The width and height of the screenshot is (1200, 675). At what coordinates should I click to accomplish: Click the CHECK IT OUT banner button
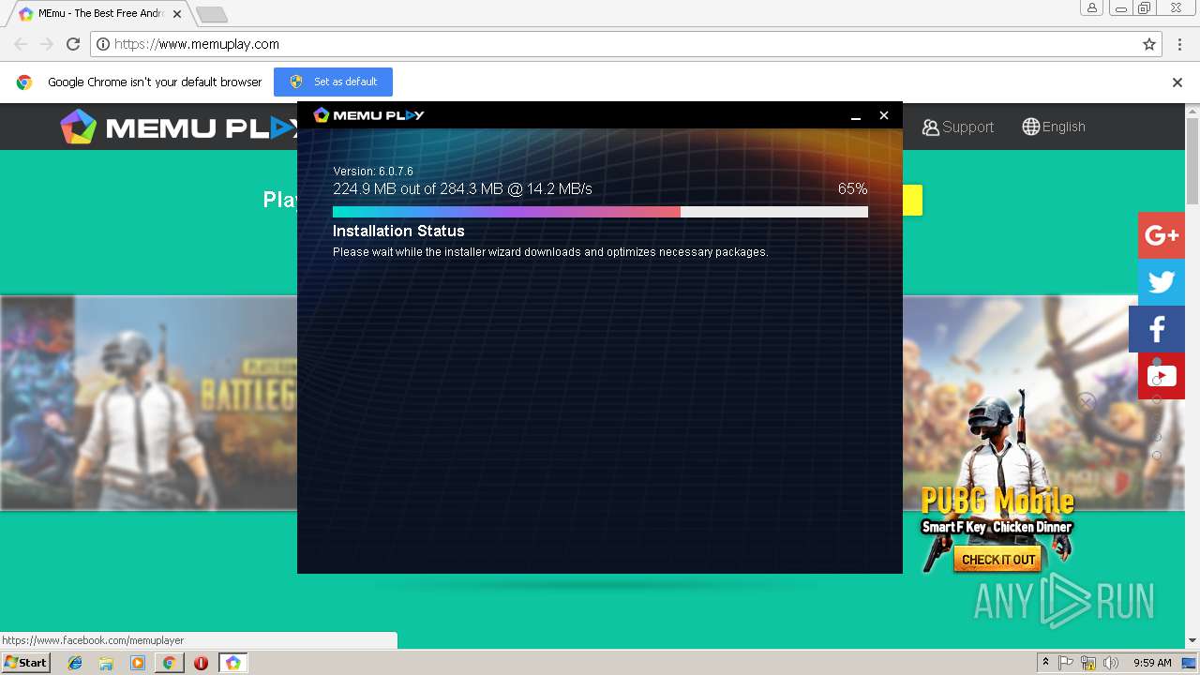[998, 560]
